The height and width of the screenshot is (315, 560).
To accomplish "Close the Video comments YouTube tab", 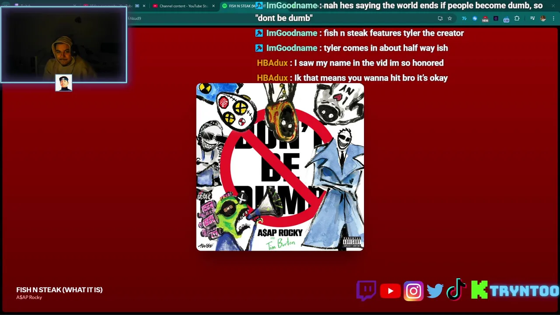I will tap(144, 6).
